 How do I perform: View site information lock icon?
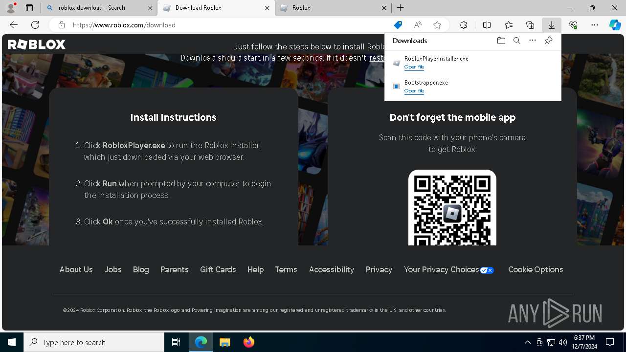point(62,25)
